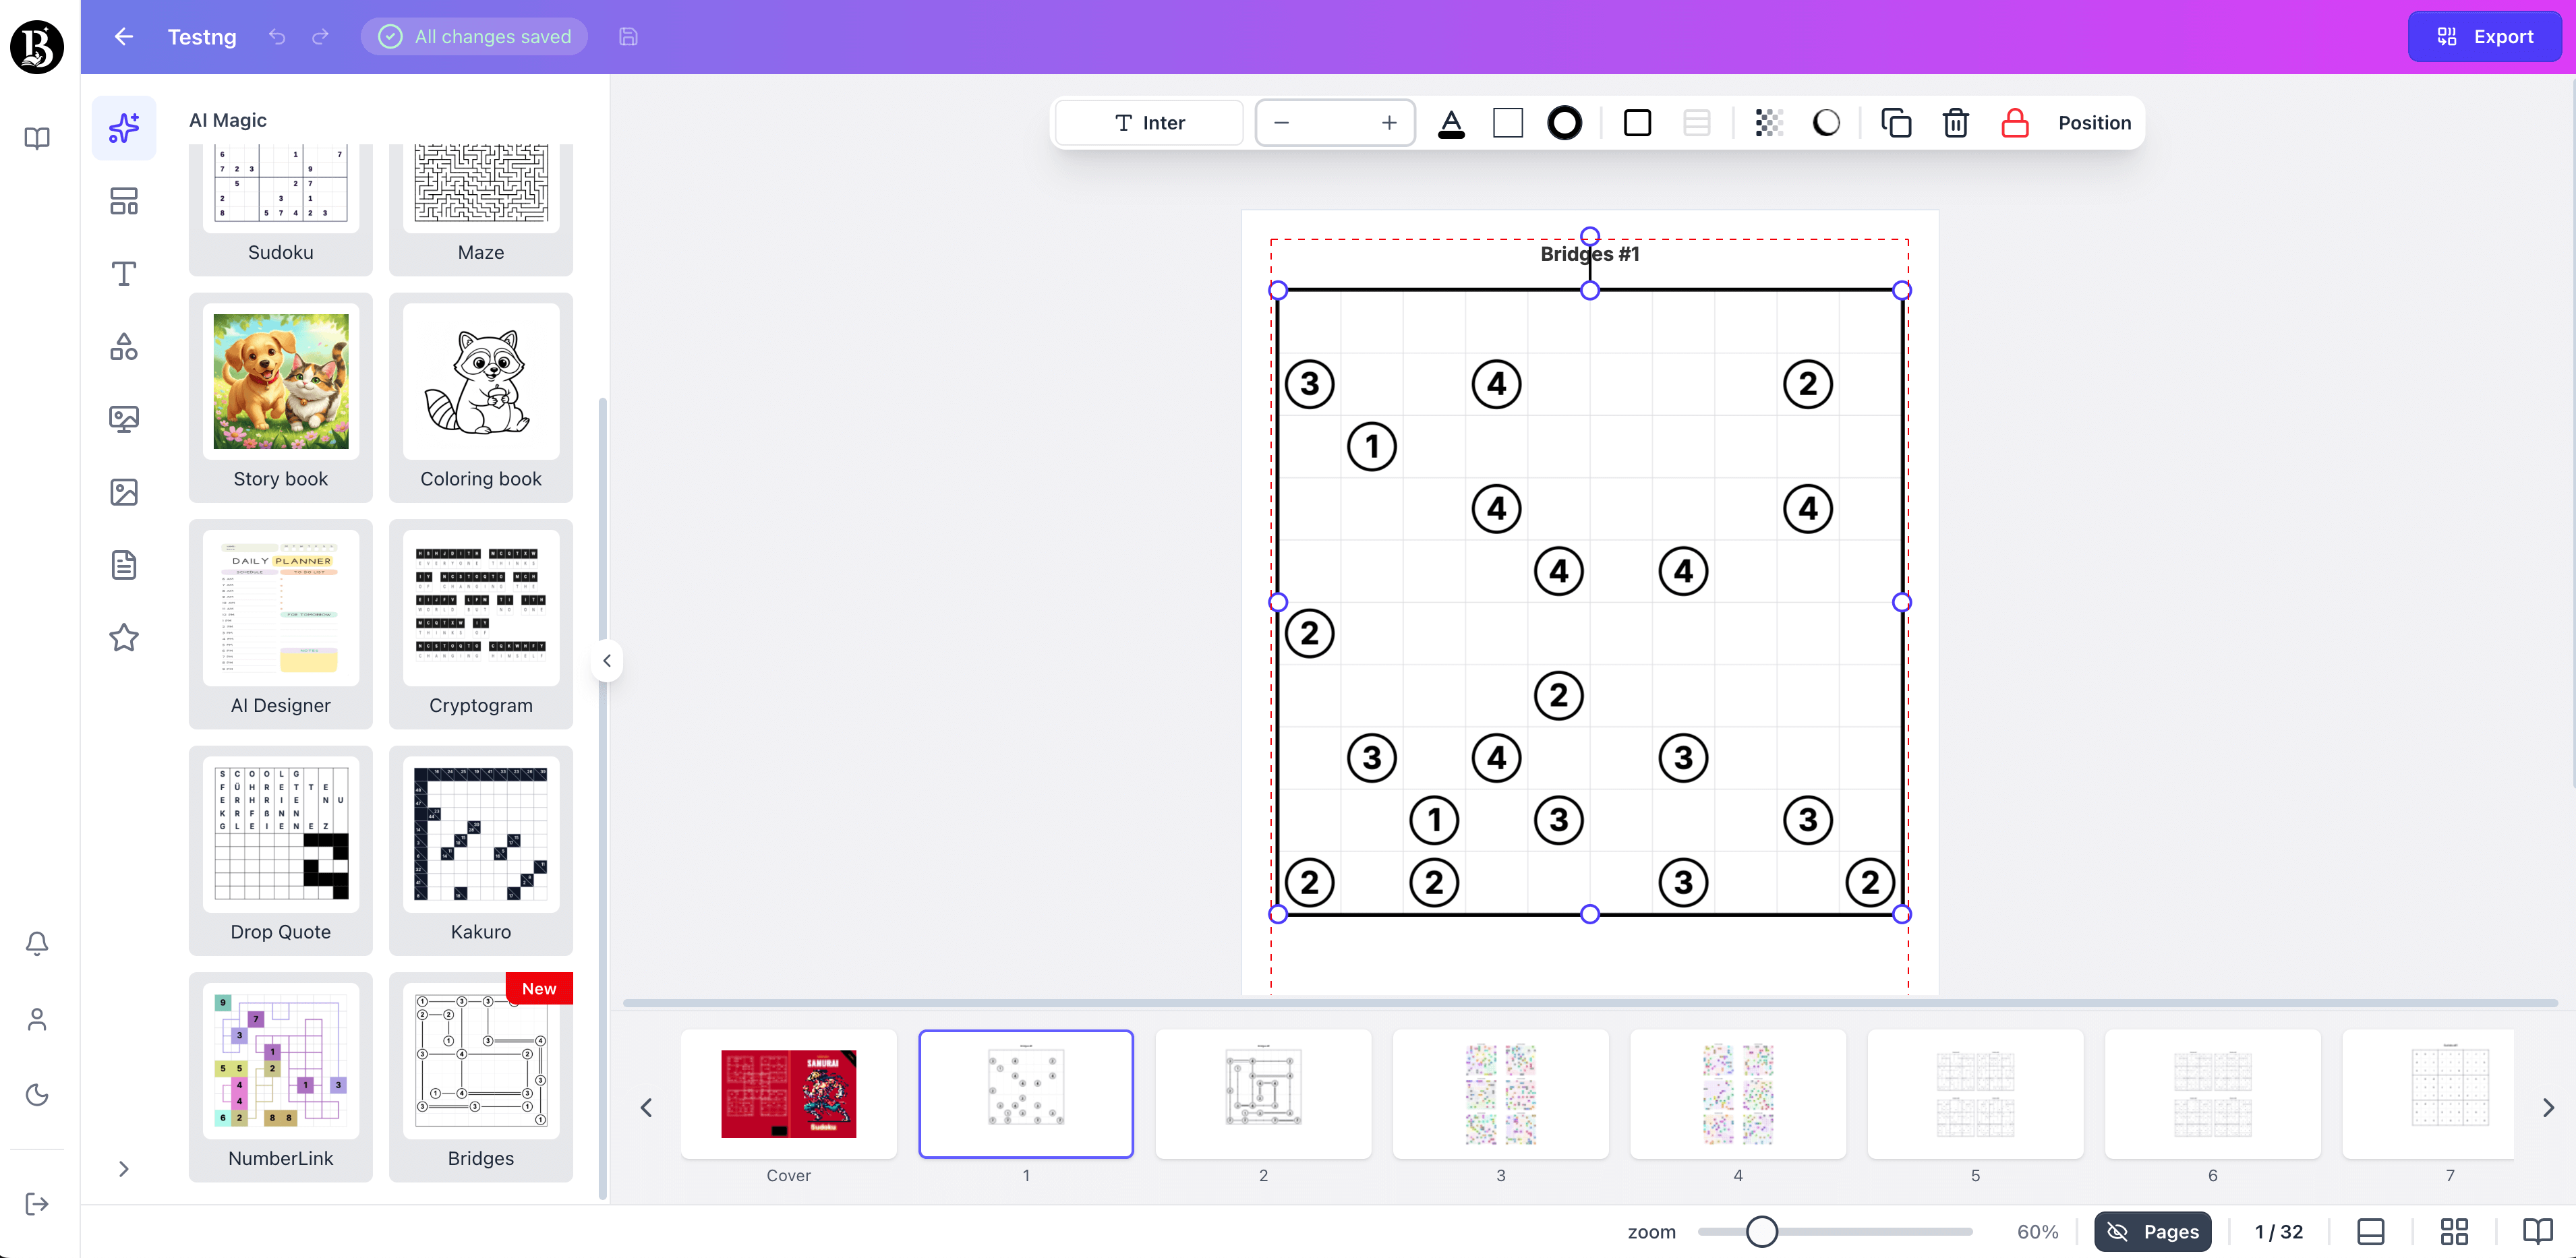Open the Inter font dropdown
The width and height of the screenshot is (2576, 1258).
tap(1148, 122)
